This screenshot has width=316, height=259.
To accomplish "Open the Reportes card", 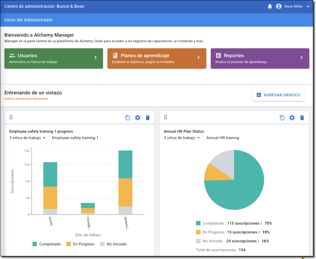I will pos(260,58).
